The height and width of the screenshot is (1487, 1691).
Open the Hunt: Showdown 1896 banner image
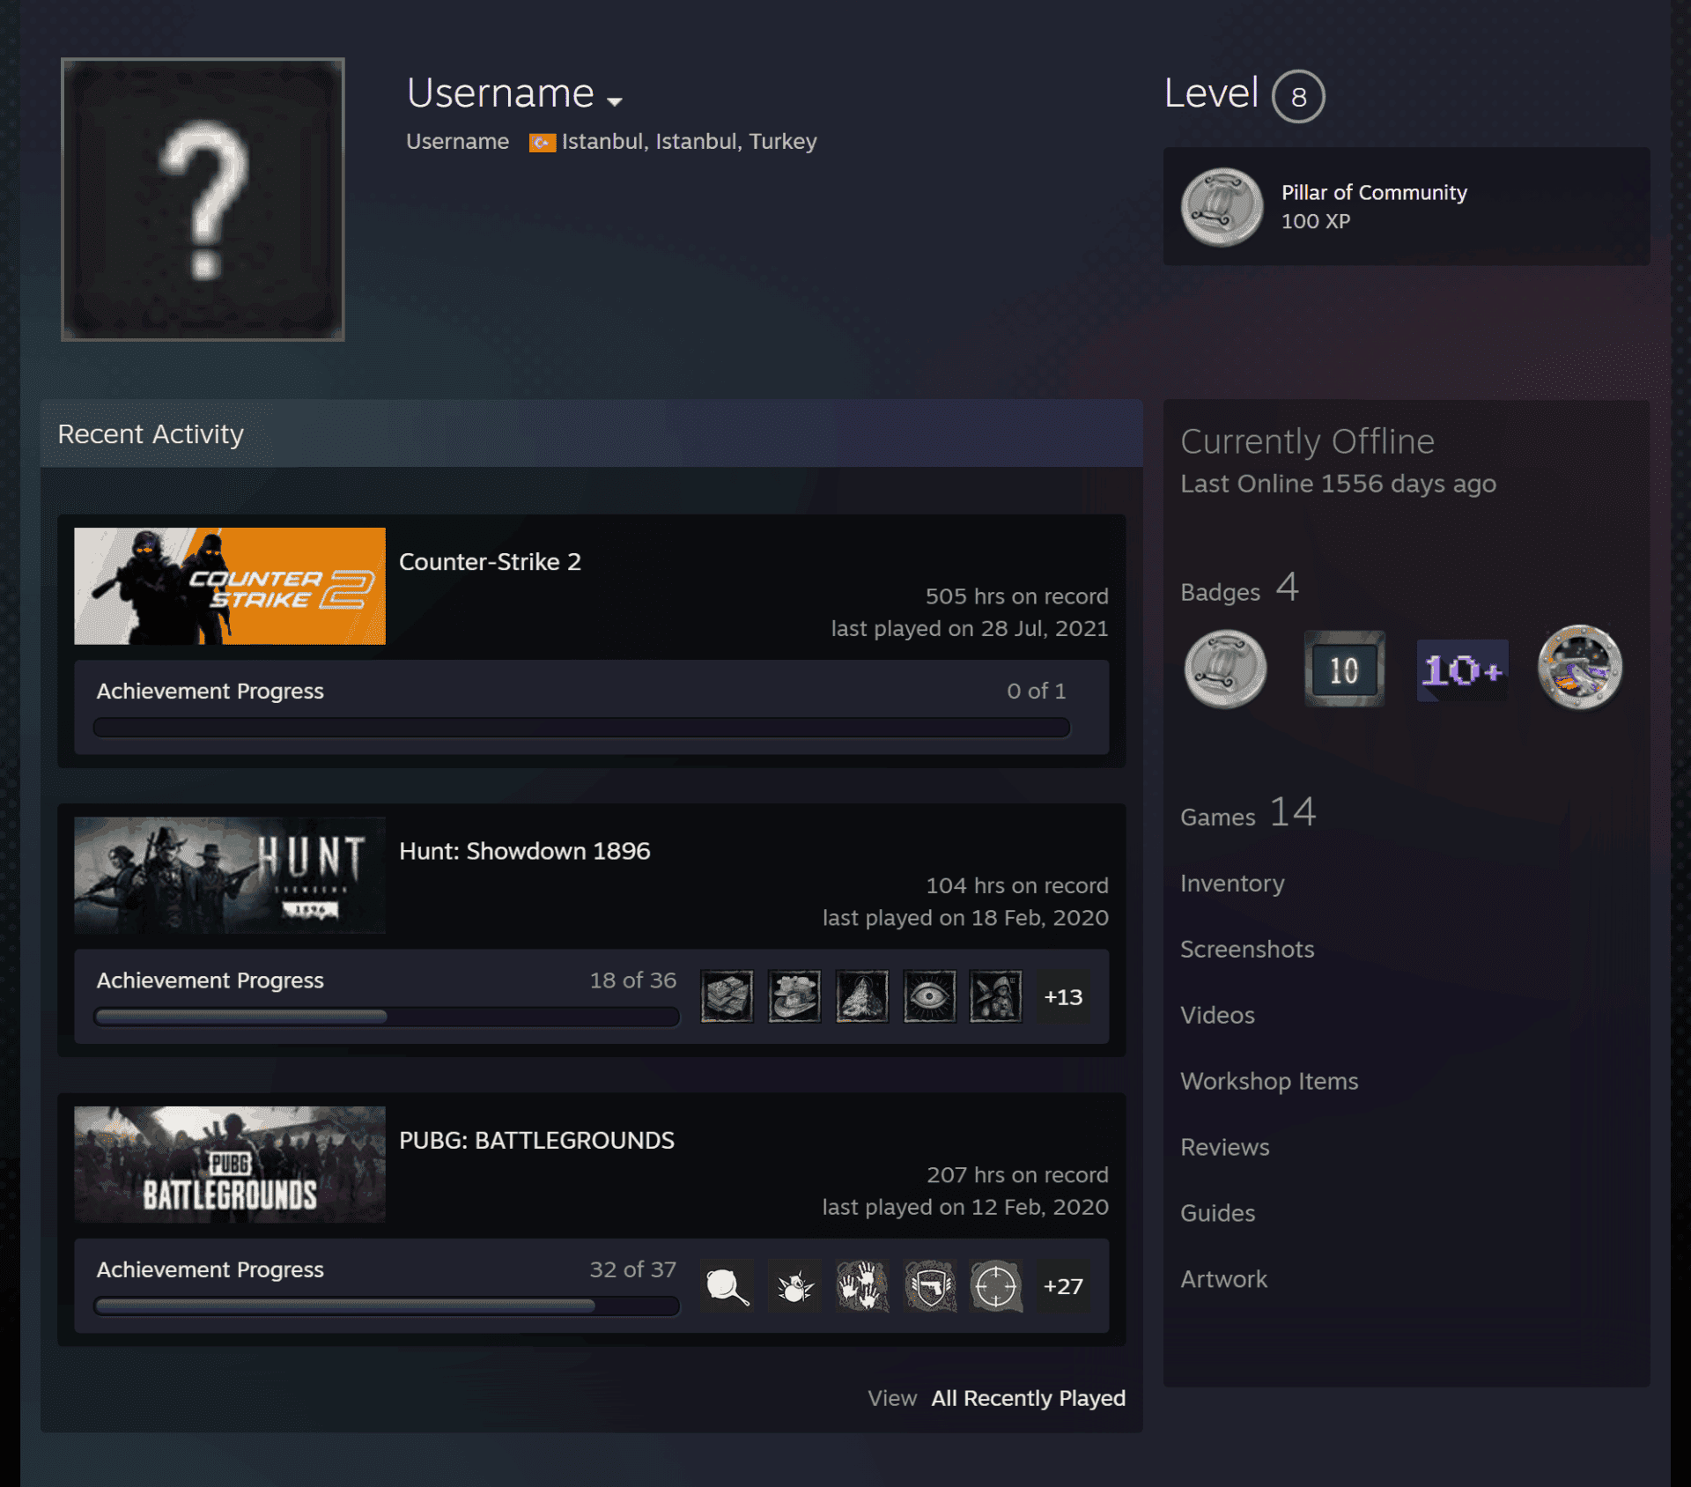(x=230, y=875)
